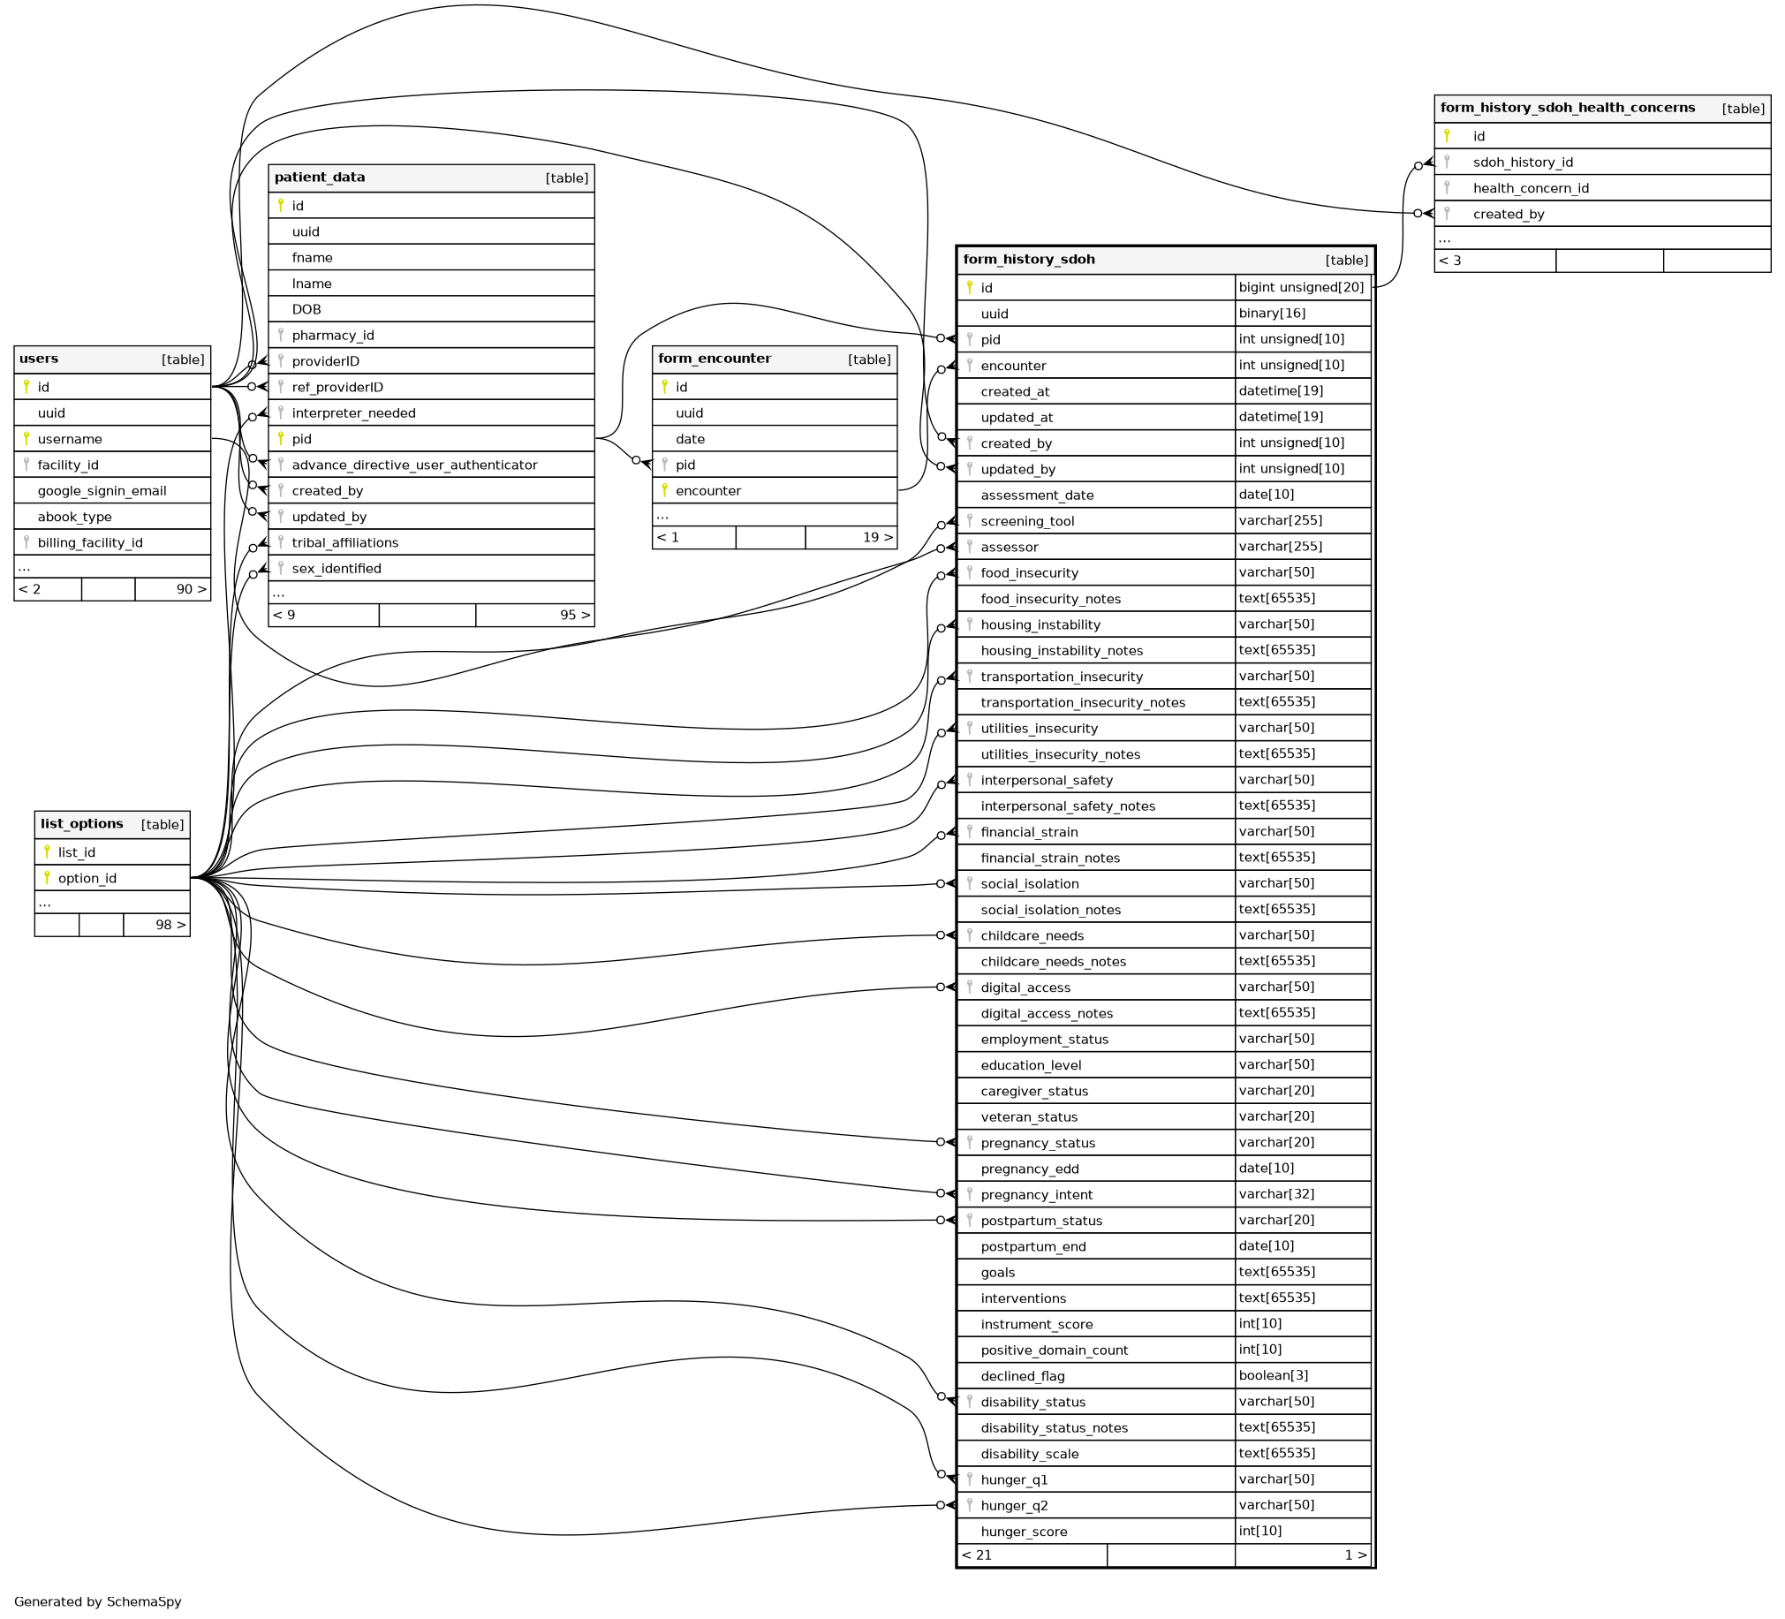Click the gray key icon next to sdoh_history_id
This screenshot has width=1785, height=1619.
tap(1447, 161)
